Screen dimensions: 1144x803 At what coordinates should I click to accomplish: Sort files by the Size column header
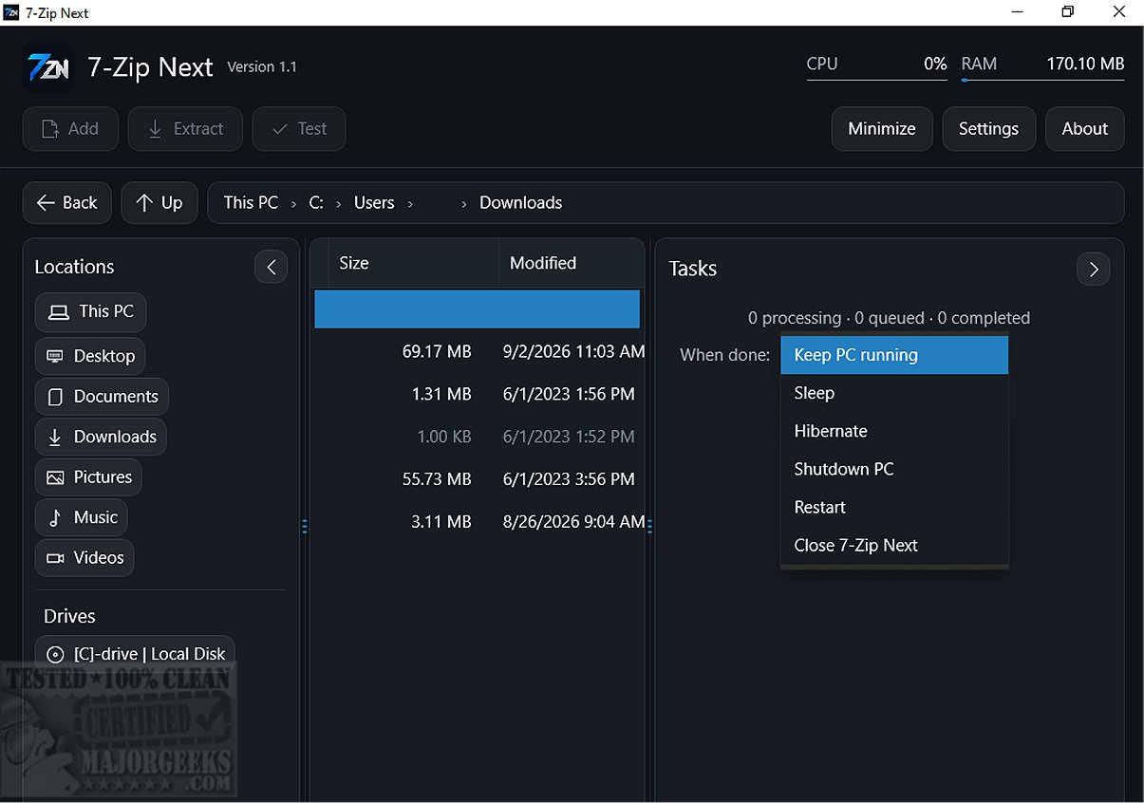click(x=414, y=263)
